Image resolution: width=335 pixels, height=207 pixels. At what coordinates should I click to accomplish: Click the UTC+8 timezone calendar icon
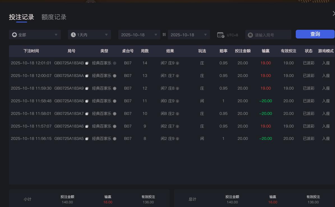tap(221, 34)
